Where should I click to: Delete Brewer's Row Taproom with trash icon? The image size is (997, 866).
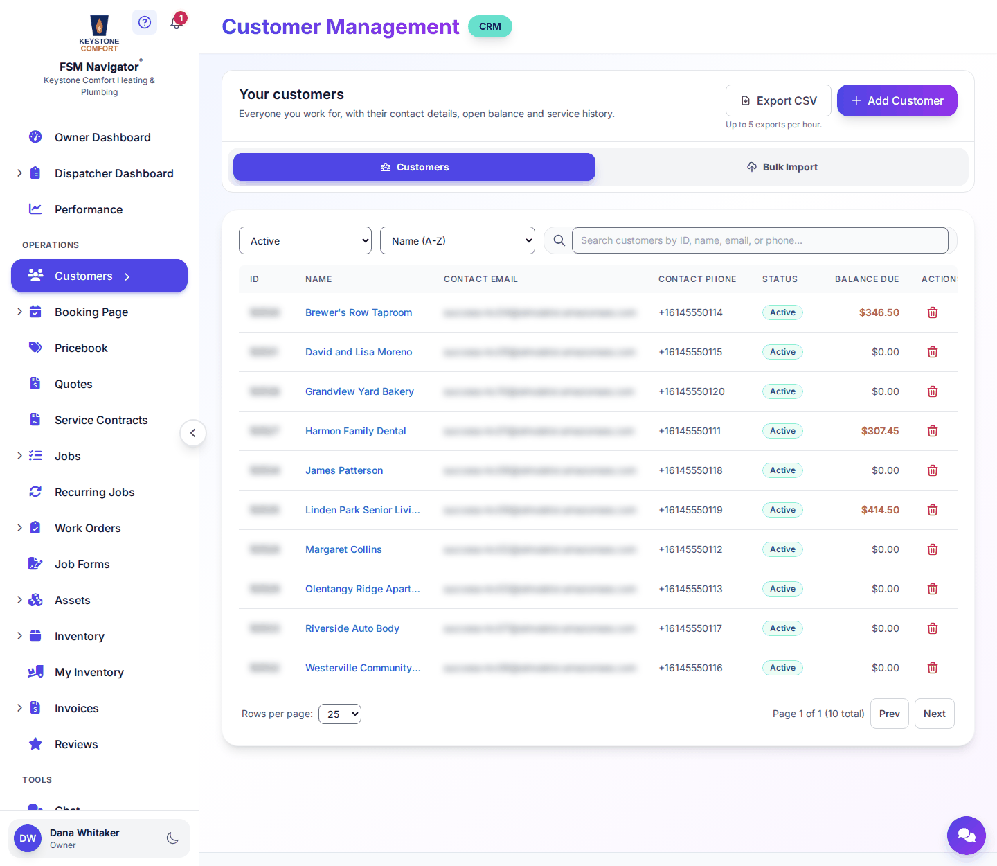tap(933, 312)
